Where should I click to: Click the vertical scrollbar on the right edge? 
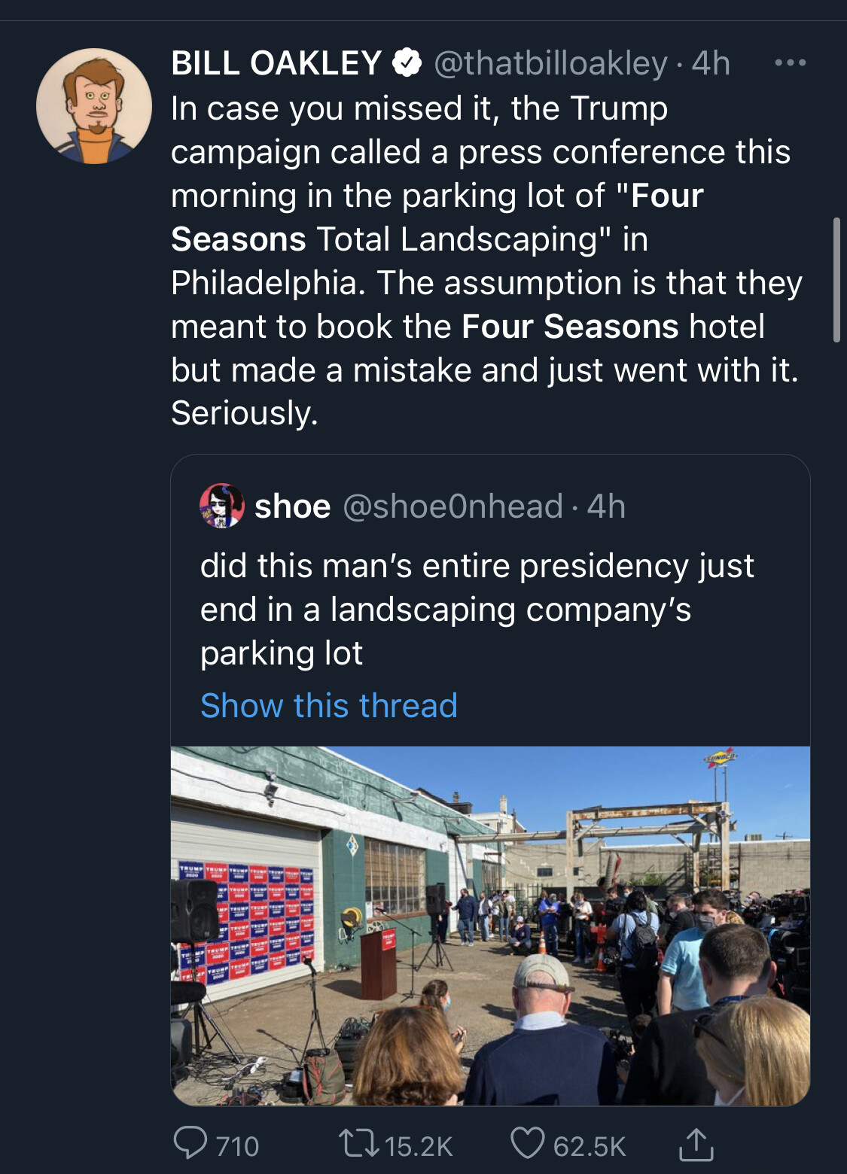836,280
